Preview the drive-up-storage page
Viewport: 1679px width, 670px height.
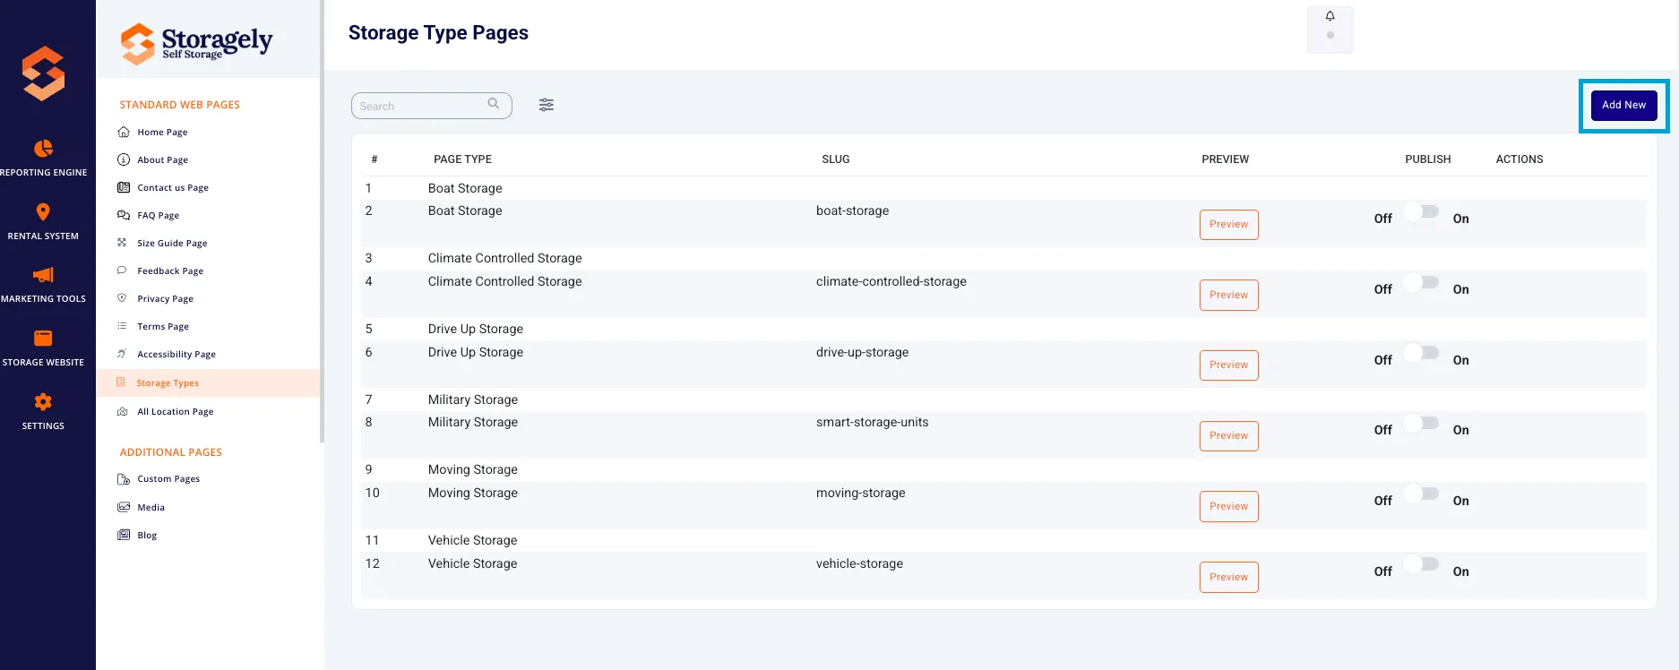tap(1228, 365)
